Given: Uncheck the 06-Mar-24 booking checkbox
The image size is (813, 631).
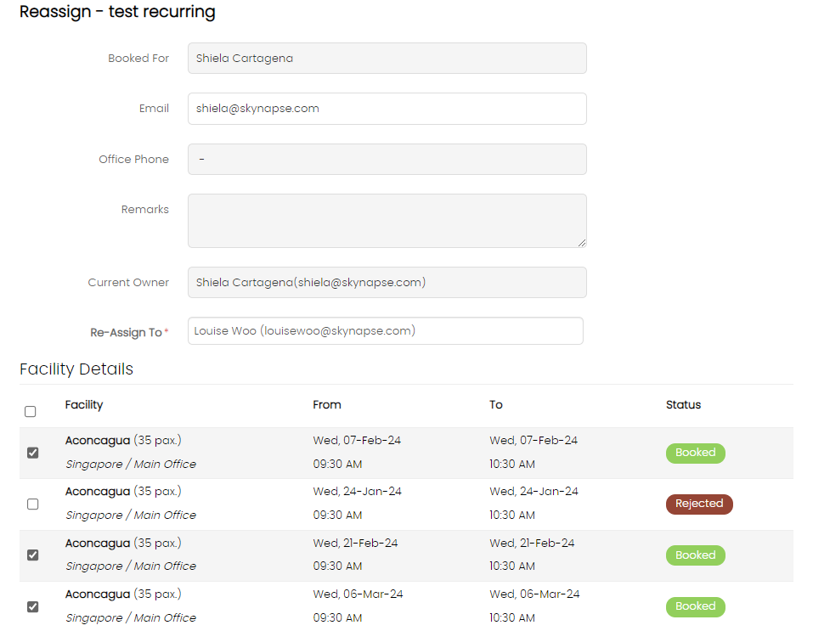Looking at the screenshot, I should [x=32, y=606].
